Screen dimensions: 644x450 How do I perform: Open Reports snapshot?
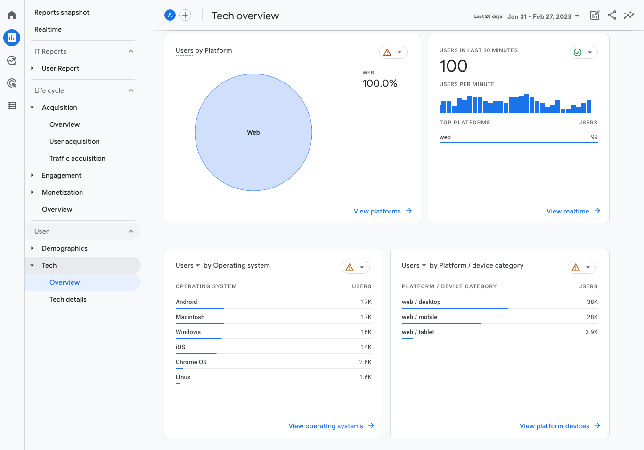pos(62,12)
